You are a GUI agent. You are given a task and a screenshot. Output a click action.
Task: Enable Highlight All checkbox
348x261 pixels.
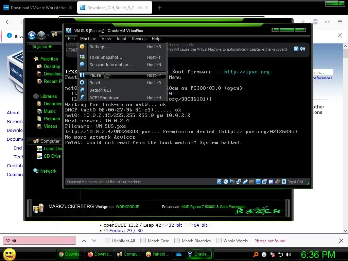[x=107, y=241]
